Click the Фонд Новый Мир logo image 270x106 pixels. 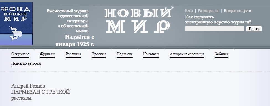16,24
